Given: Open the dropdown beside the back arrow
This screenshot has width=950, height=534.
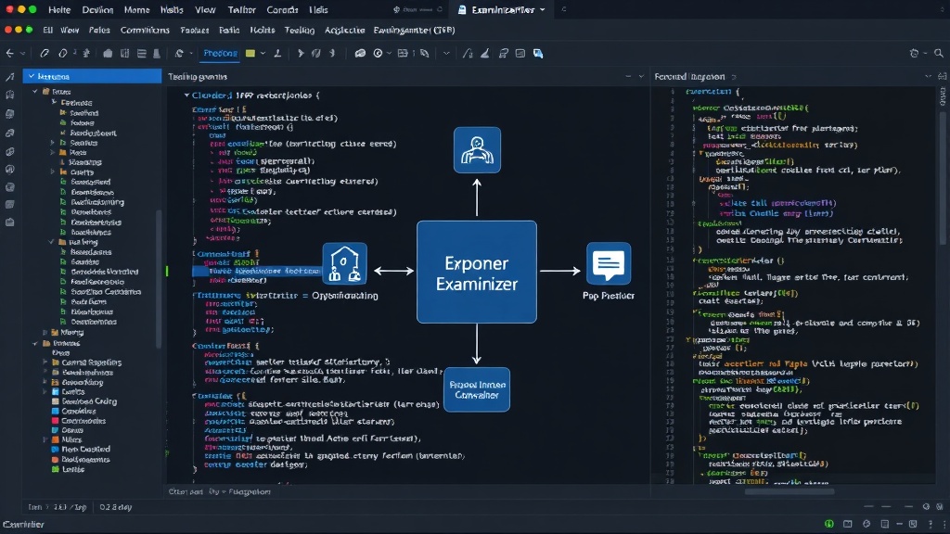Looking at the screenshot, I should (23, 53).
